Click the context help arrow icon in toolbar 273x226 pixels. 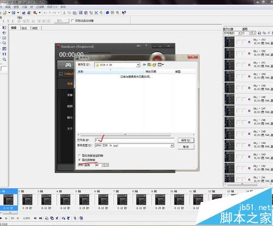(124, 13)
